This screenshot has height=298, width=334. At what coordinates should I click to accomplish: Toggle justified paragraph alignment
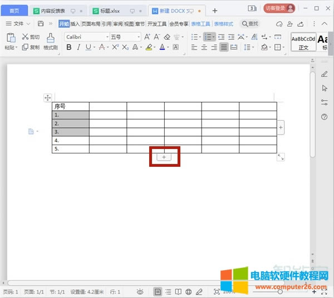point(223,47)
